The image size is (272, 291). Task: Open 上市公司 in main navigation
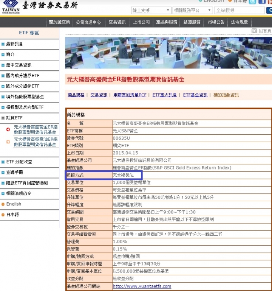[x=141, y=22]
